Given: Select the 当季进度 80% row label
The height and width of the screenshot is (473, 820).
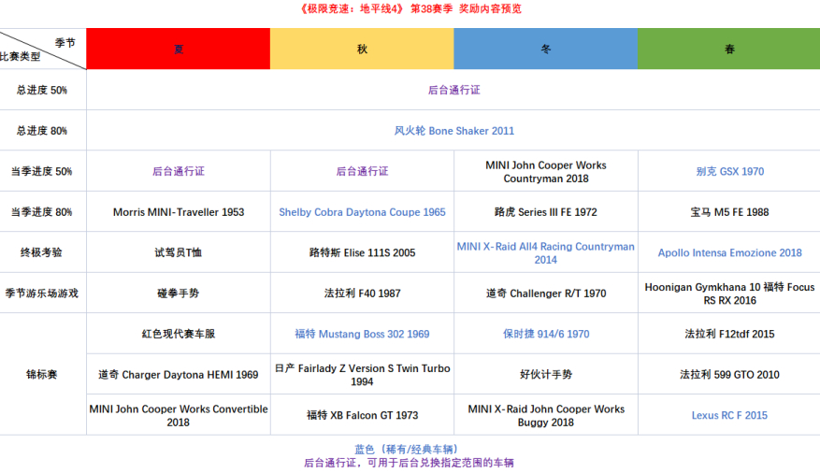Looking at the screenshot, I should click(x=42, y=212).
